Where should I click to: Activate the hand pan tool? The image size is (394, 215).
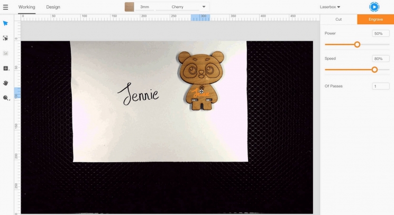pos(6,83)
